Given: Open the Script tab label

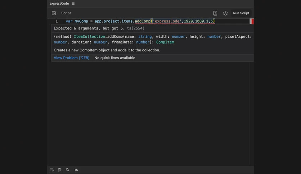Looking at the screenshot, I should 66,13.
